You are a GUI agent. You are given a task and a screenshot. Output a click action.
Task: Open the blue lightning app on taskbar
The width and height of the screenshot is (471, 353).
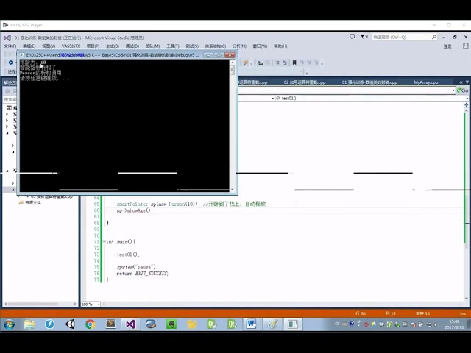tap(49, 324)
